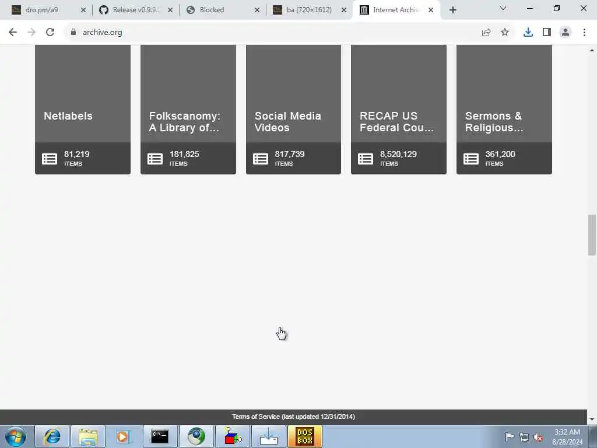Open Chrome three-dot menu
Screen dimensions: 597x448
click(x=584, y=33)
